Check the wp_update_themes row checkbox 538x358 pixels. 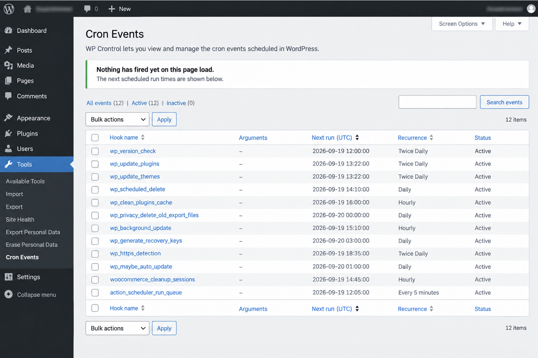(x=95, y=177)
